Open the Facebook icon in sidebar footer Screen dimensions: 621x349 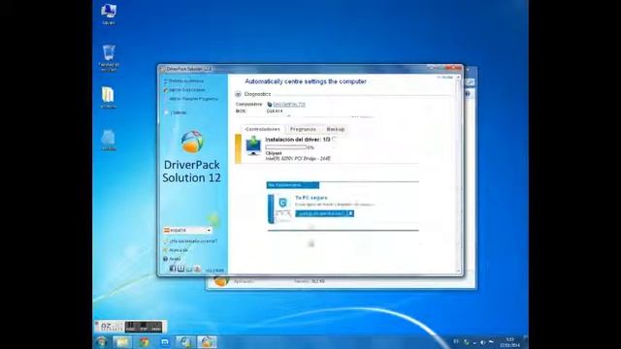point(173,269)
